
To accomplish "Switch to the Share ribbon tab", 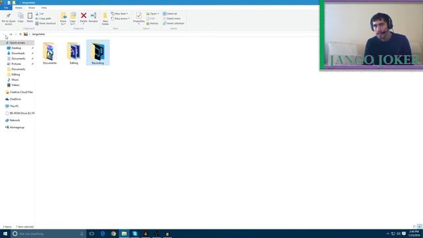I will tap(32, 8).
